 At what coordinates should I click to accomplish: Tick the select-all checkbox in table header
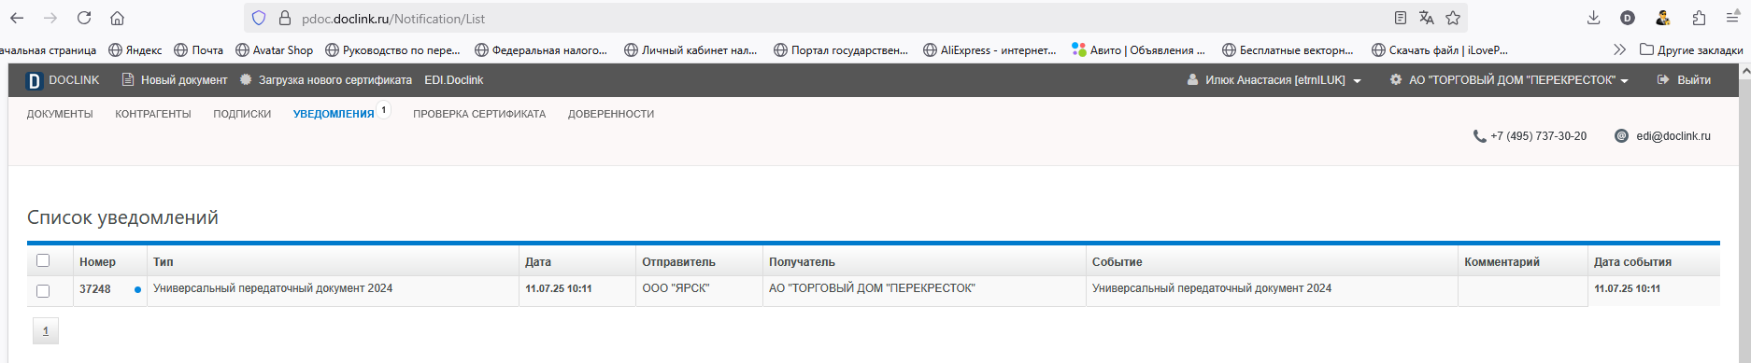[43, 260]
